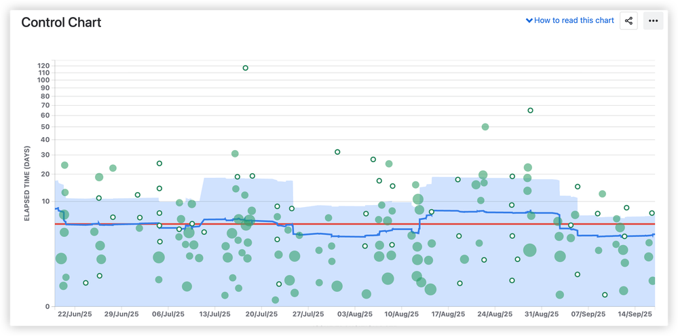Image resolution: width=678 pixels, height=336 pixels.
Task: Open the 'How to read this chart' link
Action: 574,20
